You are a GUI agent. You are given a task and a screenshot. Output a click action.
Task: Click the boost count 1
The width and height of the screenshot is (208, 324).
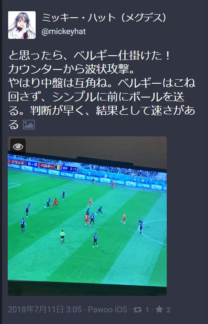coord(147,310)
